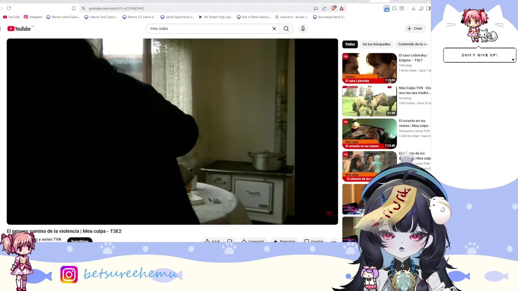
Task: Open the Brave Shields lion icon
Action: coord(333,8)
